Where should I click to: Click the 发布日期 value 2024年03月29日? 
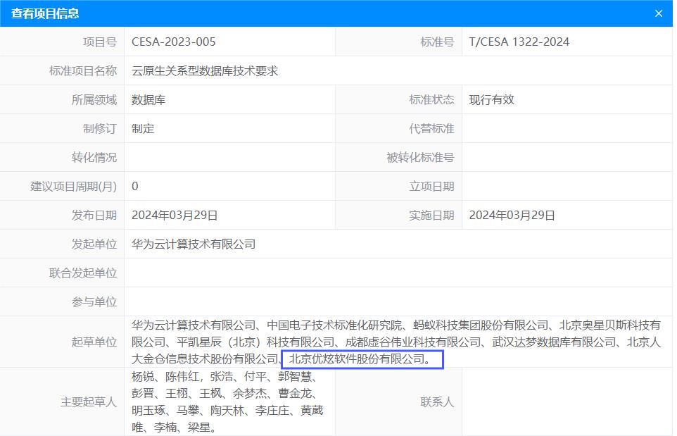(175, 215)
